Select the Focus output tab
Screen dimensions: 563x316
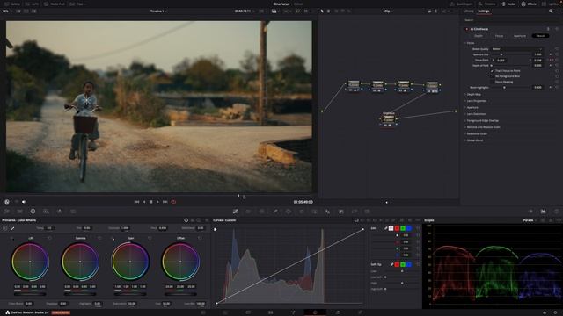pos(499,36)
